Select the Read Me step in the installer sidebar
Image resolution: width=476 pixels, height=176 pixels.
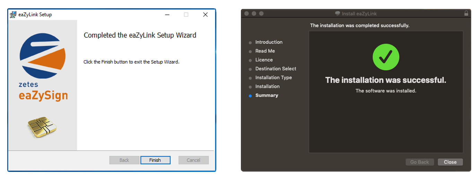point(265,51)
